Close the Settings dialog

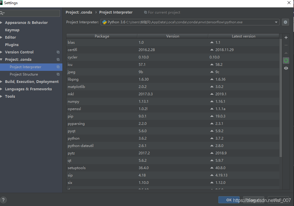pos(289,3)
